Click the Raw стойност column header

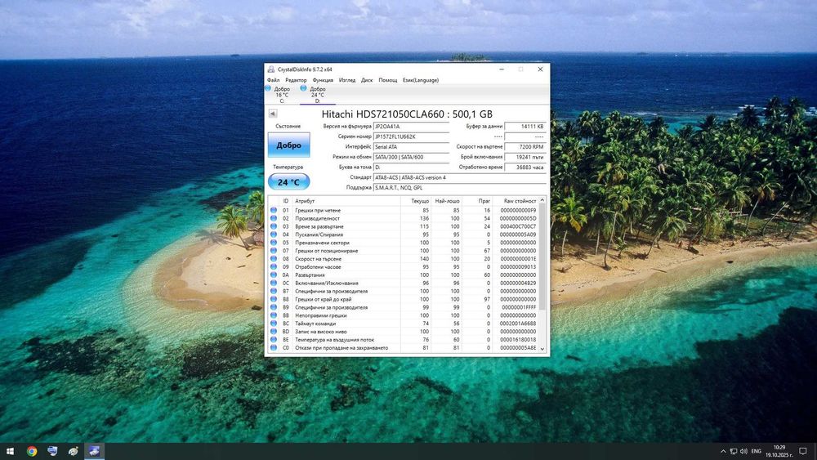coord(519,200)
